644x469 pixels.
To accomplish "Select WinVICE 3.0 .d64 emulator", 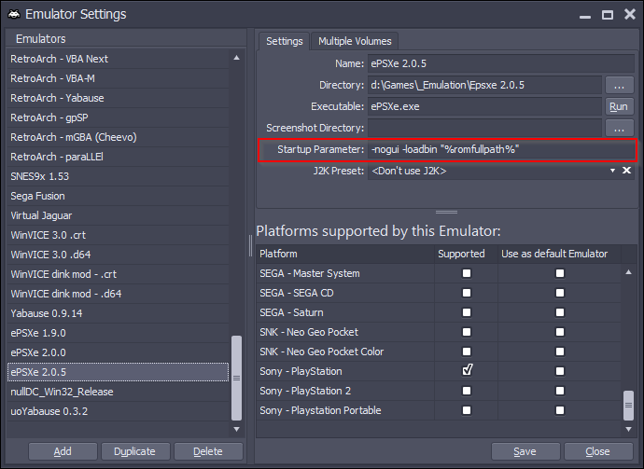I will pos(118,255).
